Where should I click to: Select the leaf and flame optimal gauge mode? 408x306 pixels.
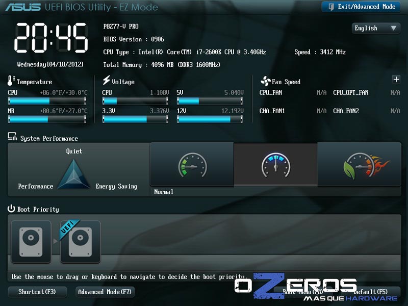(x=360, y=164)
